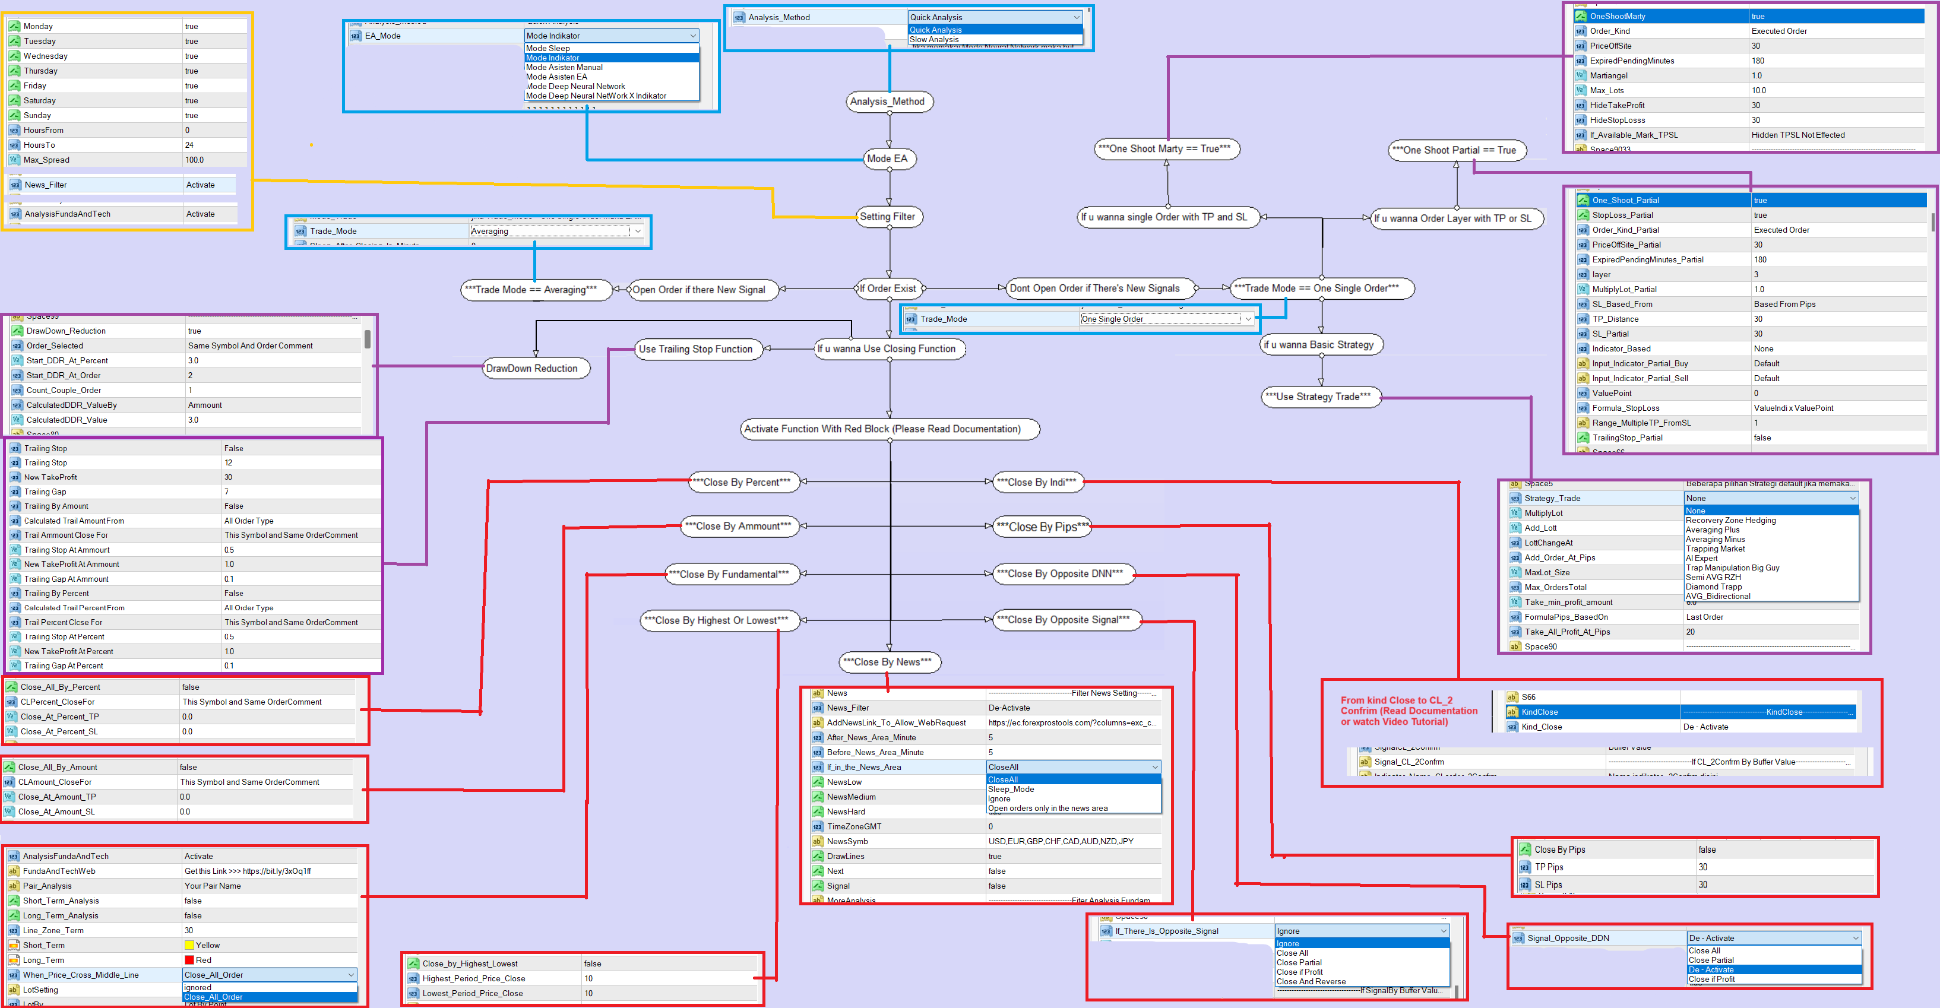Screen dimensions: 1940x1008
Task: Click the Close_All_By_Percent row icon
Action: point(11,687)
